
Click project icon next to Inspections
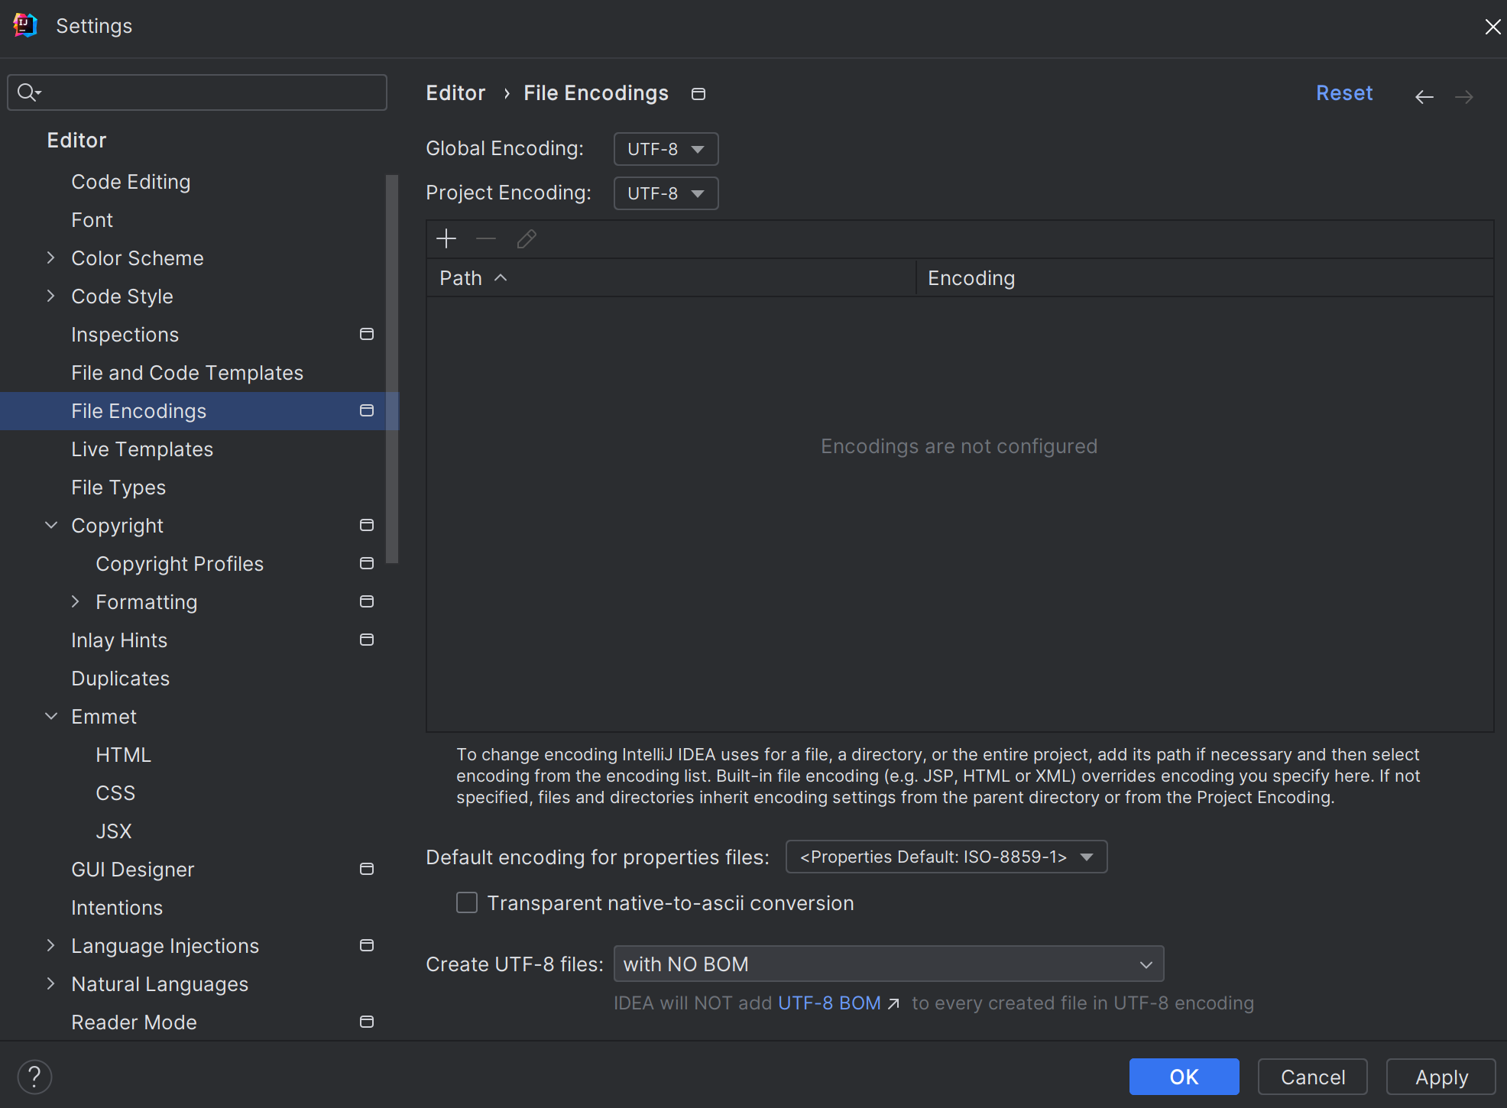pos(367,334)
